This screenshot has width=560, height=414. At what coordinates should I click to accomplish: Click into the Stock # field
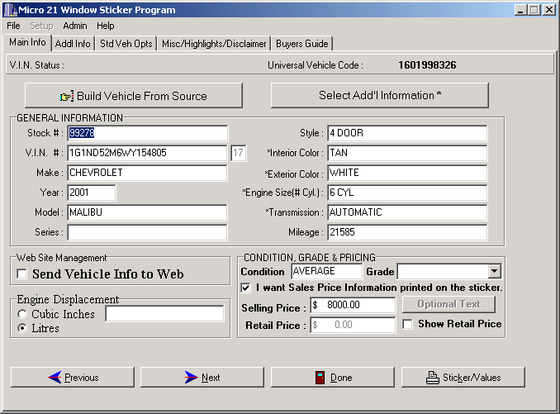[147, 133]
